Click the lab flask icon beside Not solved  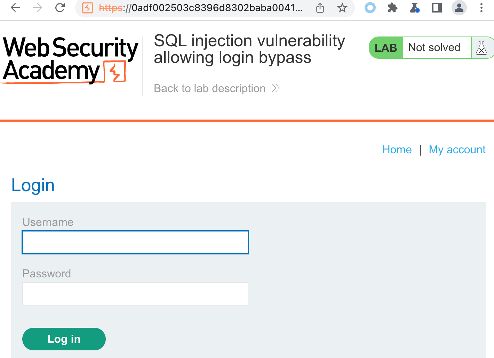pyautogui.click(x=482, y=48)
